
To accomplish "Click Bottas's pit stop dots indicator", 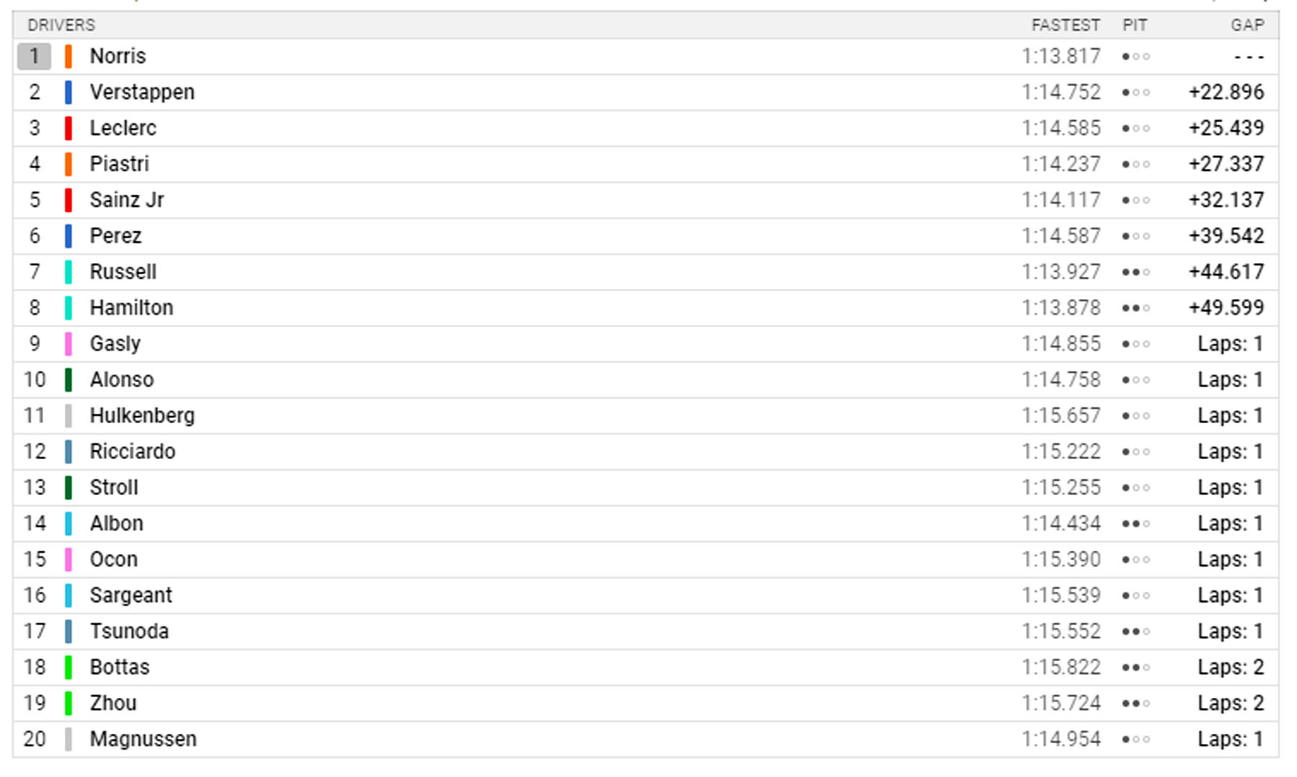I will [x=1136, y=667].
